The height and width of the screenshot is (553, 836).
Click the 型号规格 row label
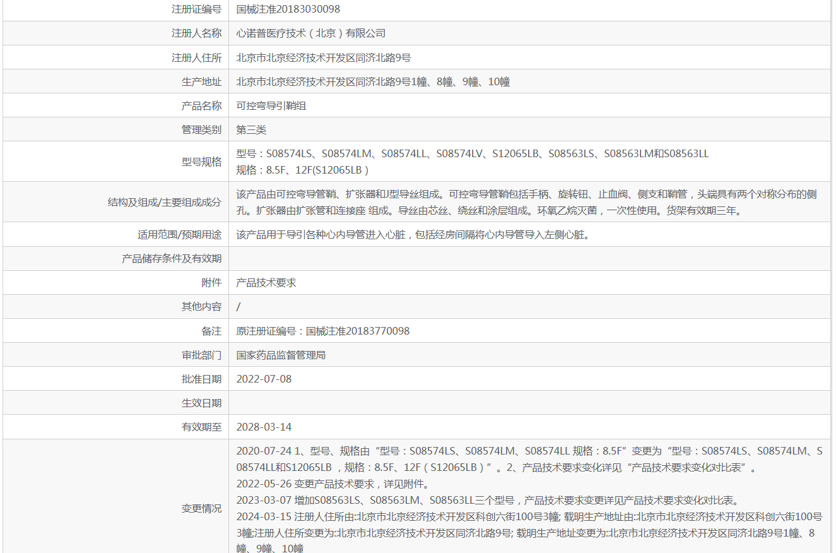click(x=201, y=162)
